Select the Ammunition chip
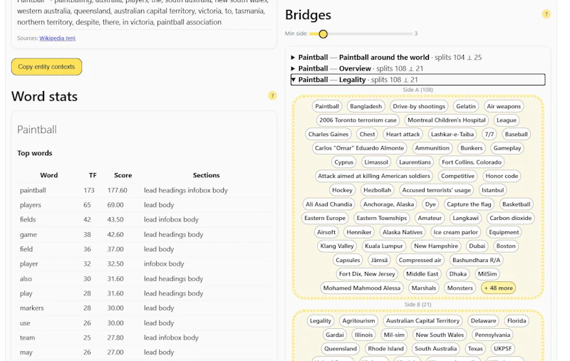 [432, 148]
